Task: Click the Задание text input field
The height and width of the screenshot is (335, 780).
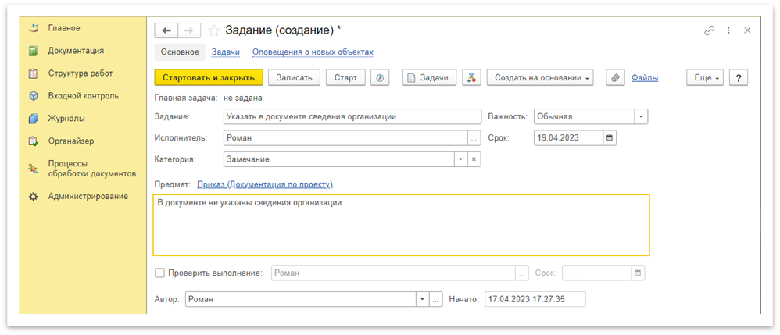Action: [351, 116]
